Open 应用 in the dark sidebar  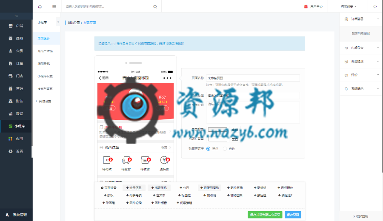pyautogui.click(x=16, y=139)
